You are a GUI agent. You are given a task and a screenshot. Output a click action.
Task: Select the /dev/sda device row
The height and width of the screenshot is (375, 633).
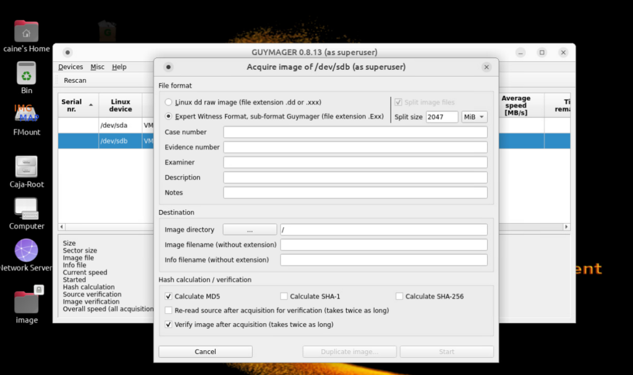tap(106, 125)
